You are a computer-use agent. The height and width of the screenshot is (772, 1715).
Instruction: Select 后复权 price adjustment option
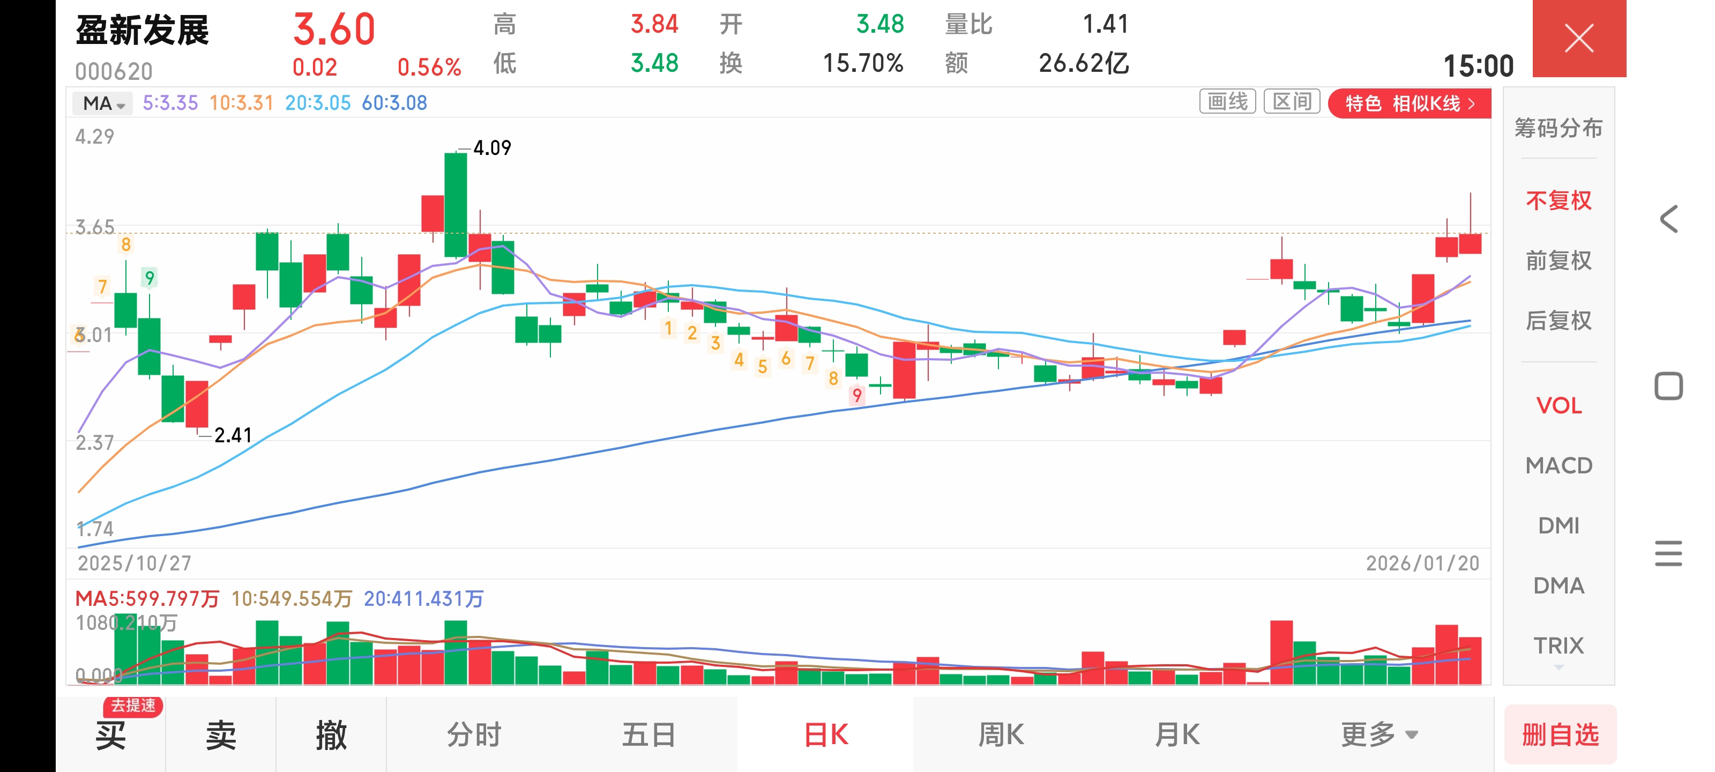pos(1558,321)
